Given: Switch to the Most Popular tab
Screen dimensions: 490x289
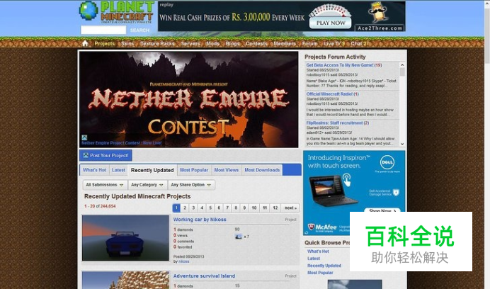Looking at the screenshot, I should click(x=194, y=170).
